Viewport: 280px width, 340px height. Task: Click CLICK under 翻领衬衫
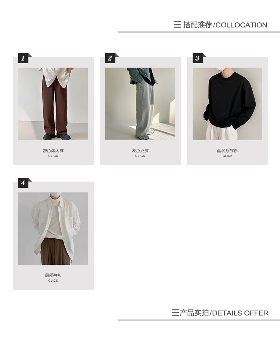coord(53,281)
